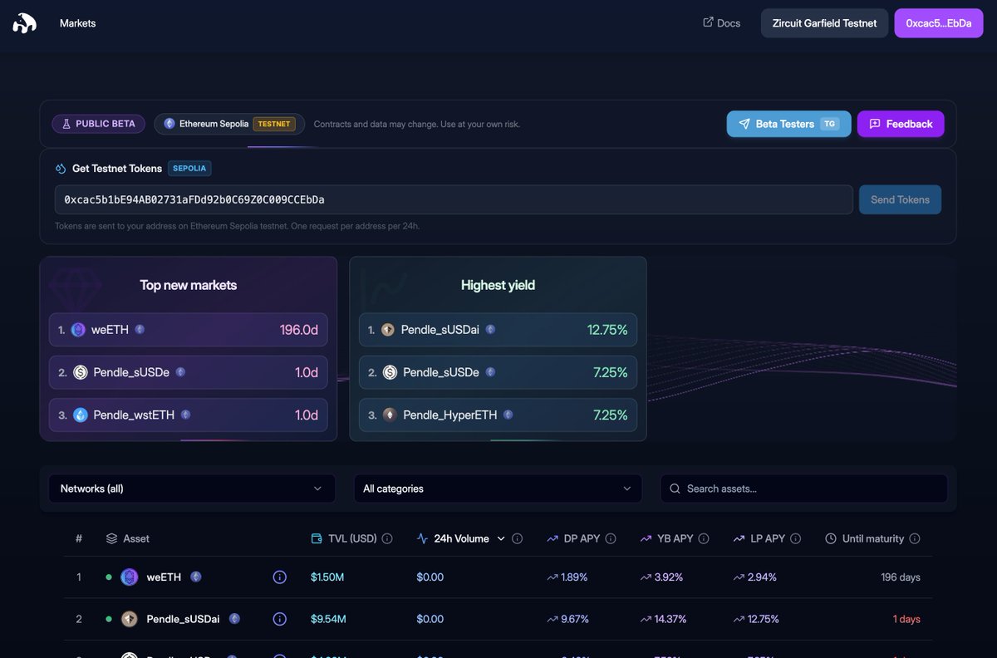
Task: Click the SEPOLIA tag beside Get Testnet Tokens
Action: coord(189,168)
